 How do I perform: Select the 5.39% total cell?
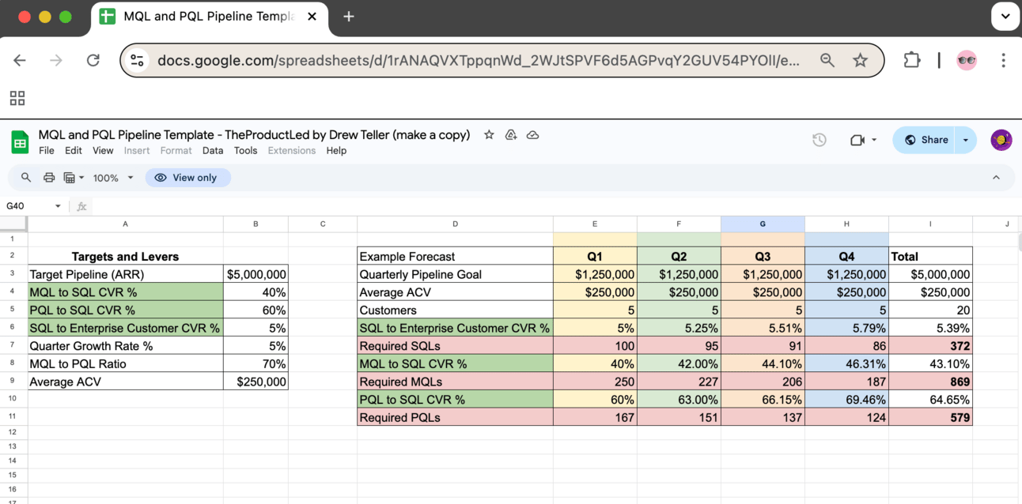(930, 328)
